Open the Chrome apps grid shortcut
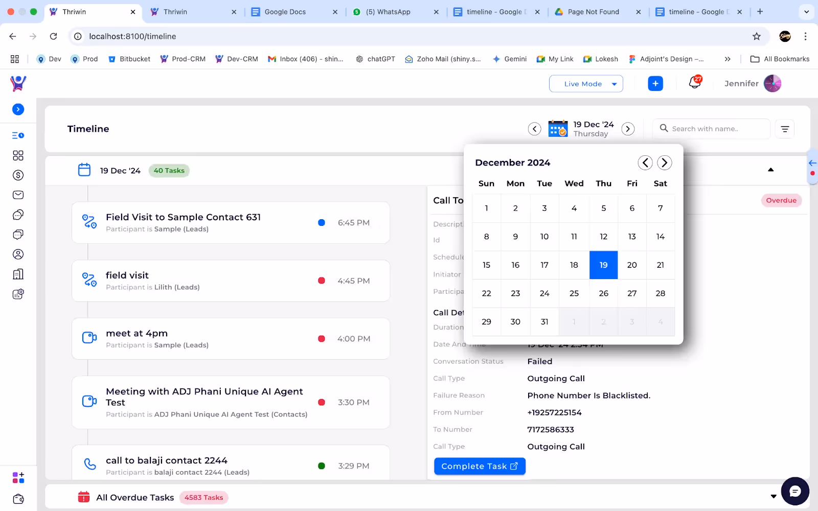Screen dimensions: 818x511 (x=15, y=59)
